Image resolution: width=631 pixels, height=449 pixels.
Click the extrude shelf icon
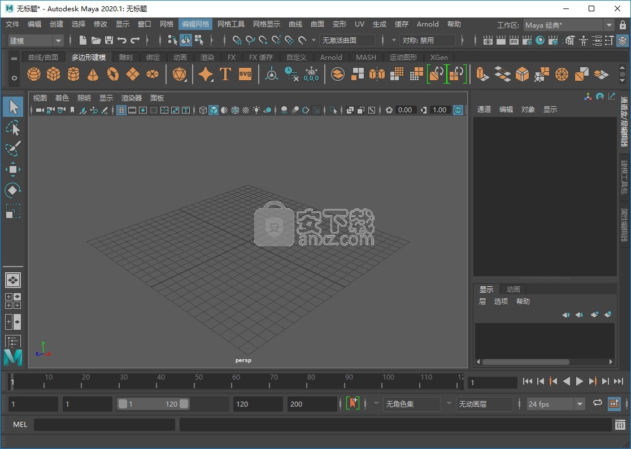tap(482, 74)
